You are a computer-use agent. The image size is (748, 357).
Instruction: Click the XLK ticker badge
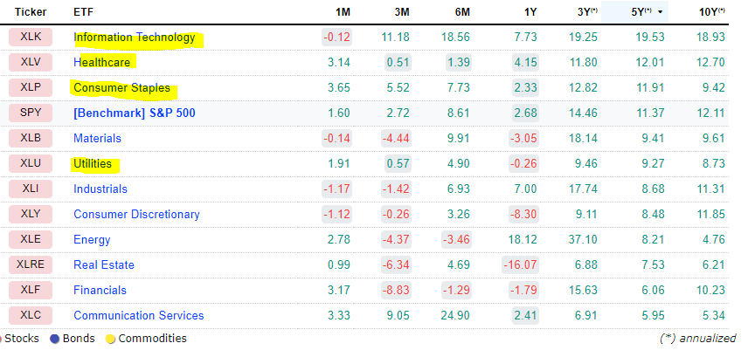pyautogui.click(x=31, y=38)
